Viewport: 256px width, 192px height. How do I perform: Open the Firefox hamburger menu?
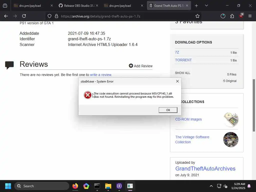click(250, 16)
